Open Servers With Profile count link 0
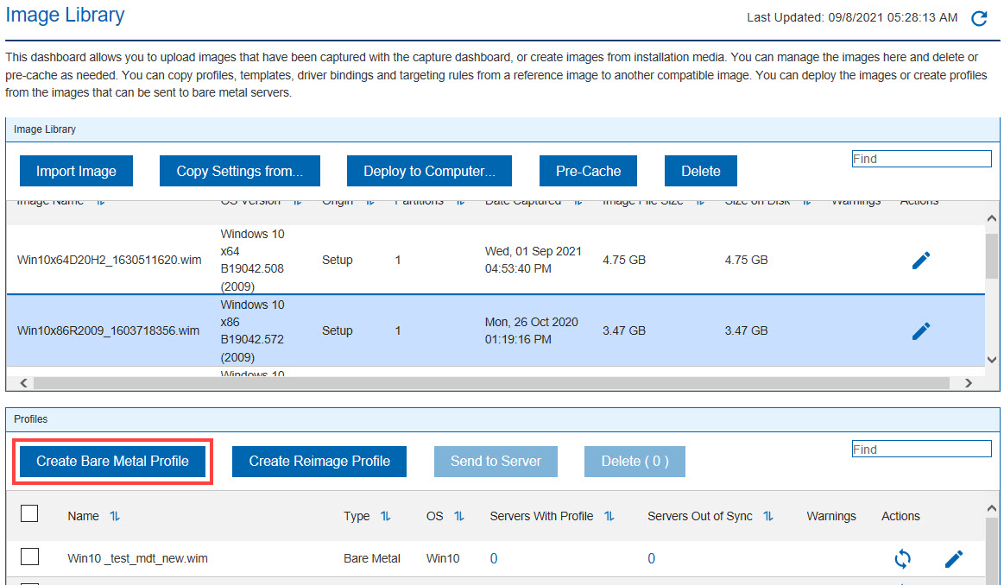 [x=494, y=559]
